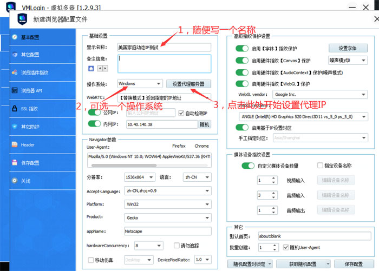The width and height of the screenshot is (379, 271).
Task: Uncheck the 自动检测IP checkbox
Action: coord(181,113)
